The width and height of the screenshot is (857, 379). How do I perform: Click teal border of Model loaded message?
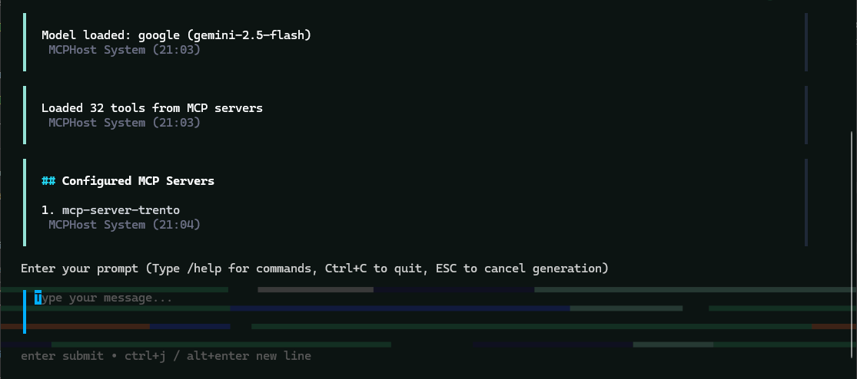tap(25, 42)
